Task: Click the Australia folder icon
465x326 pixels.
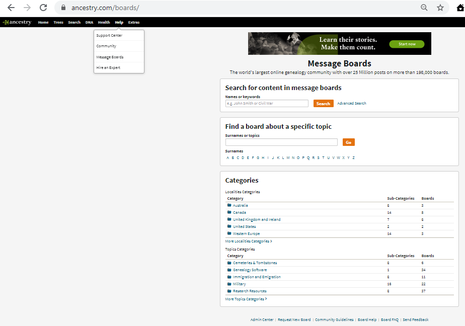Action: pos(229,205)
